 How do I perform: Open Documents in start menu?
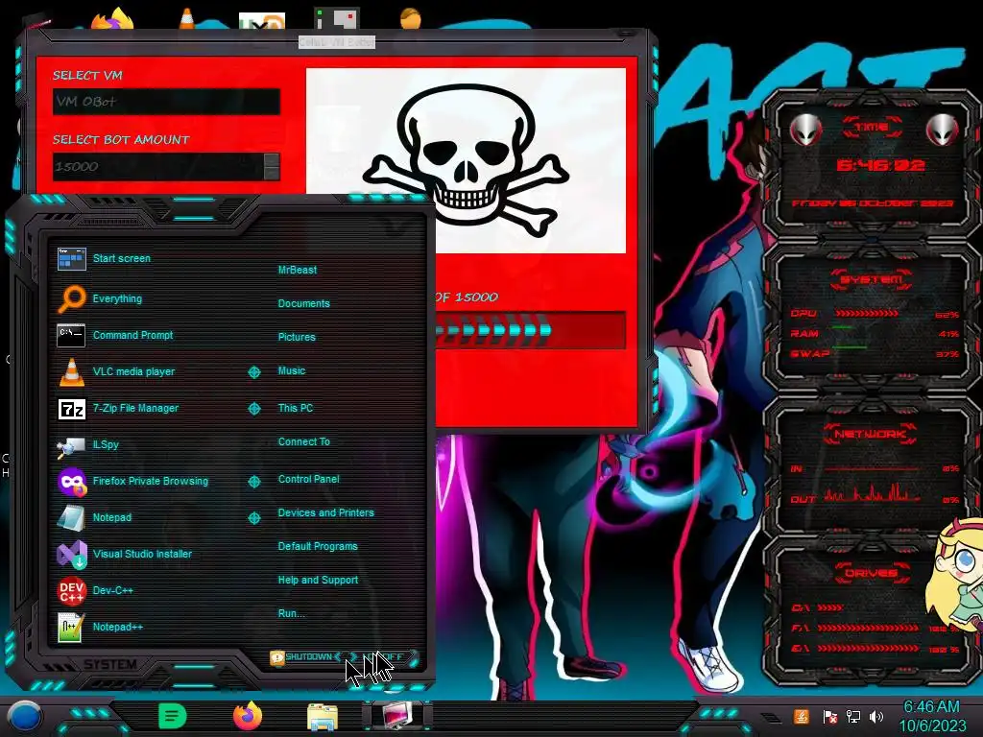point(303,303)
